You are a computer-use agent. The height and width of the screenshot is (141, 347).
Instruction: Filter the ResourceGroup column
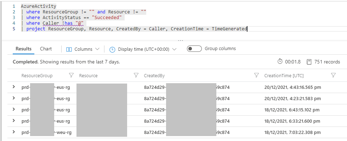point(71,75)
